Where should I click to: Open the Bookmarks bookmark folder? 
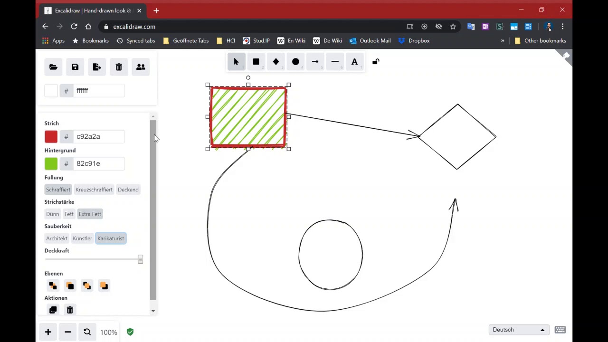click(x=90, y=41)
